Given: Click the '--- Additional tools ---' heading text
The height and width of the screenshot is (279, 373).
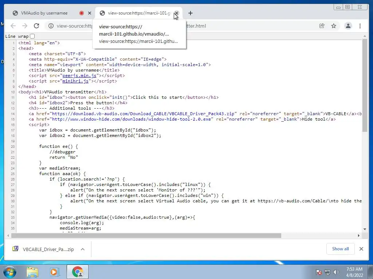Looking at the screenshot, I should pyautogui.click(x=70, y=108).
